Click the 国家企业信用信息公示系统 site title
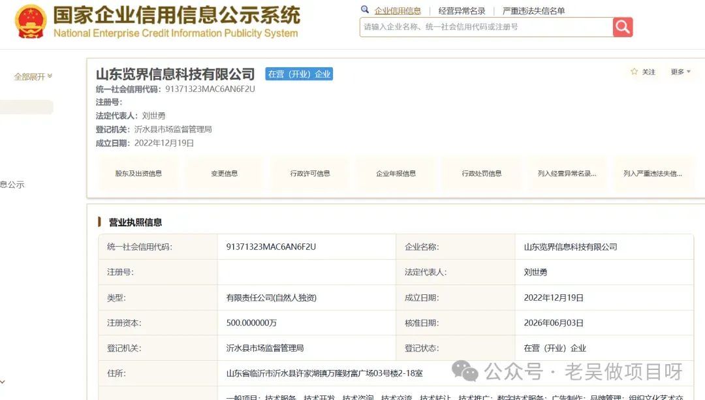The width and height of the screenshot is (705, 400). (177, 15)
